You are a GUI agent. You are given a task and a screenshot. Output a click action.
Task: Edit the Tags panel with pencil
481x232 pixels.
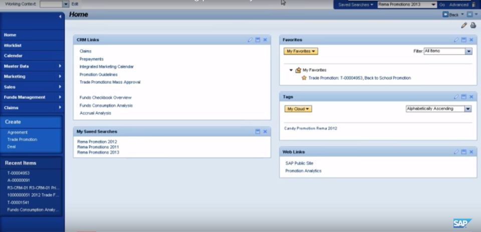(x=456, y=96)
